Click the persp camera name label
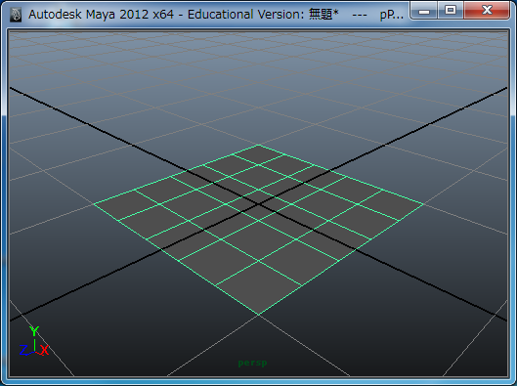The height and width of the screenshot is (386, 517). click(x=252, y=363)
